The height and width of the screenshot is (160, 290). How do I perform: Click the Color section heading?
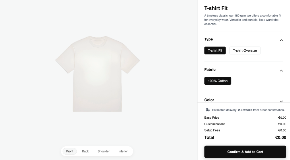click(209, 100)
